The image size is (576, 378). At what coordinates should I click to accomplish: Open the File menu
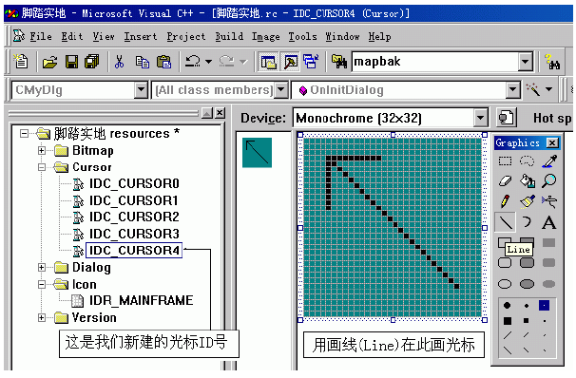[x=41, y=36]
